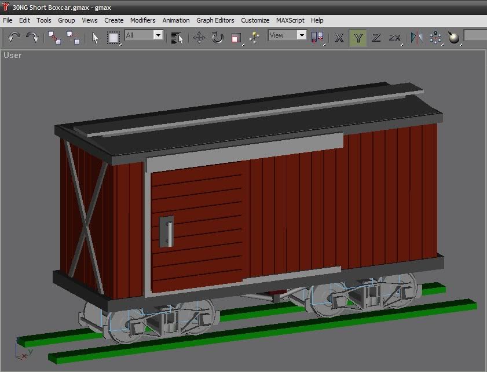Click the User viewport label

pyautogui.click(x=12, y=55)
